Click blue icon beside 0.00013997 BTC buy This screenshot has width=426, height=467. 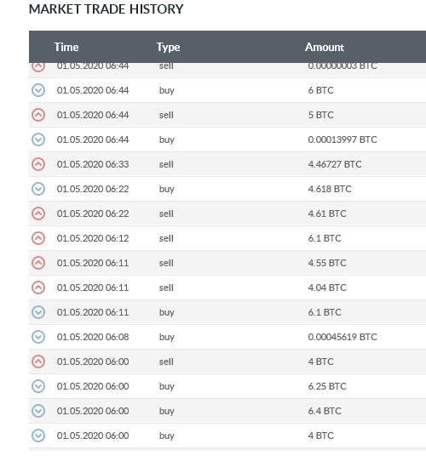(38, 140)
